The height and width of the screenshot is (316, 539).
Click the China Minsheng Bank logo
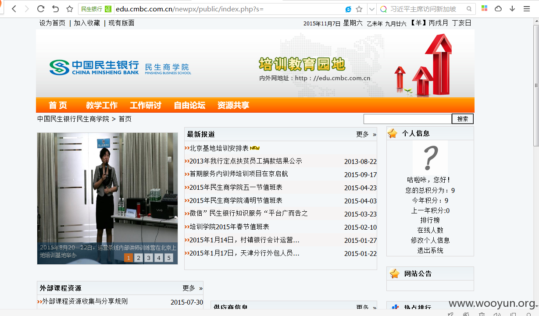click(94, 67)
